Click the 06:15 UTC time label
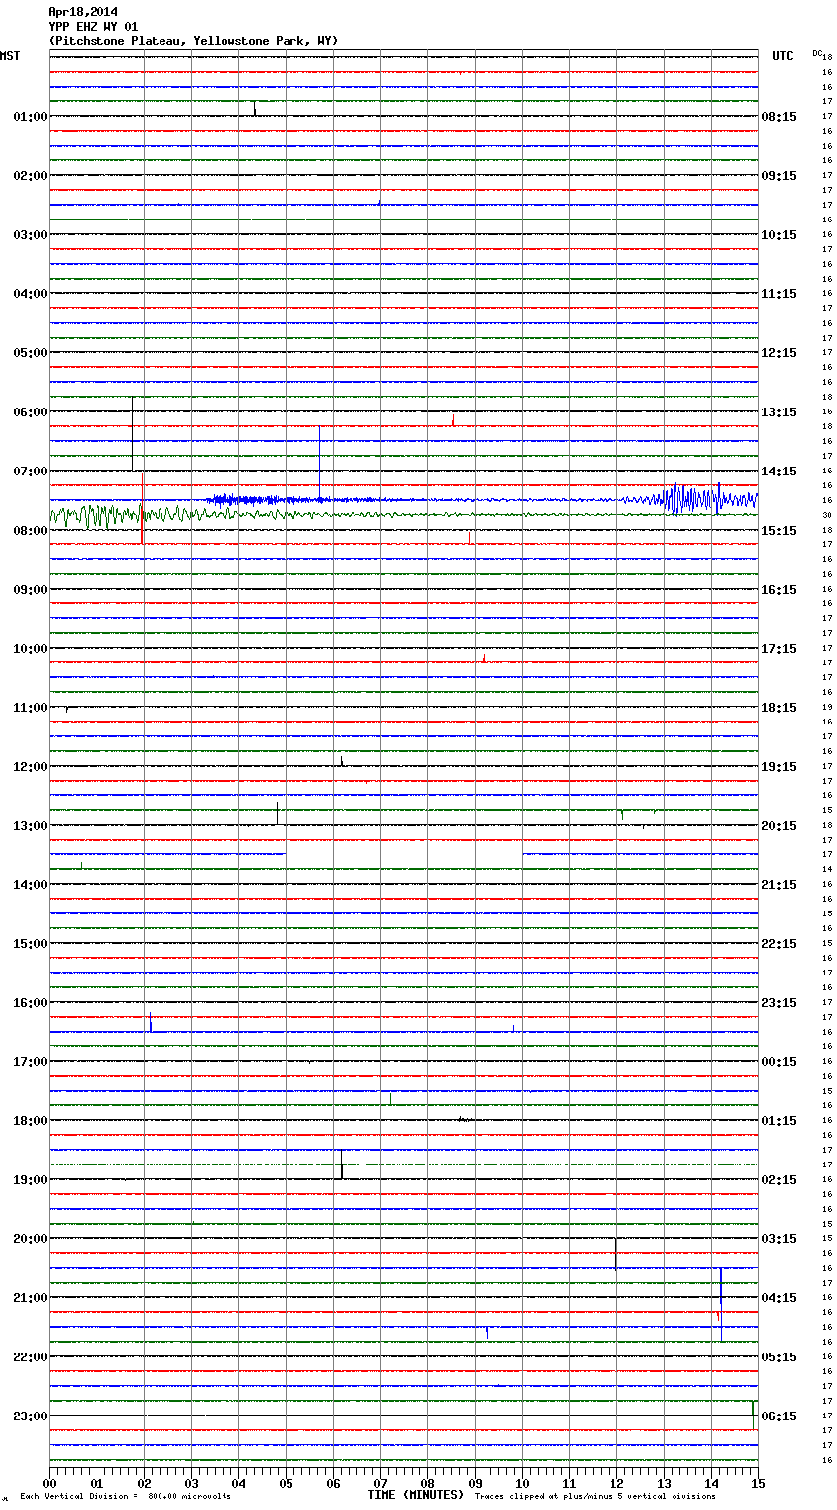Viewport: 837px width, 1510px height. (779, 1416)
